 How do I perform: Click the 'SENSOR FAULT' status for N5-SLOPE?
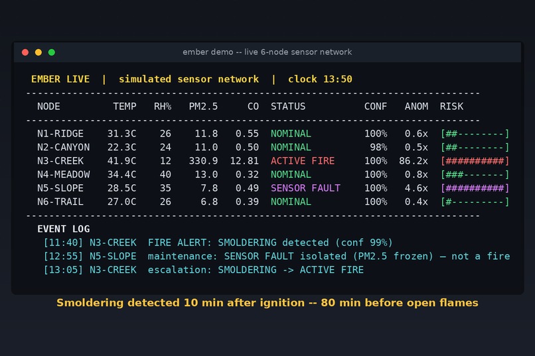point(306,188)
